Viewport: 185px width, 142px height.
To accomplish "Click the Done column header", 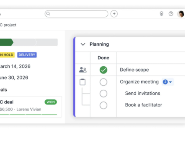I will click(103, 58).
